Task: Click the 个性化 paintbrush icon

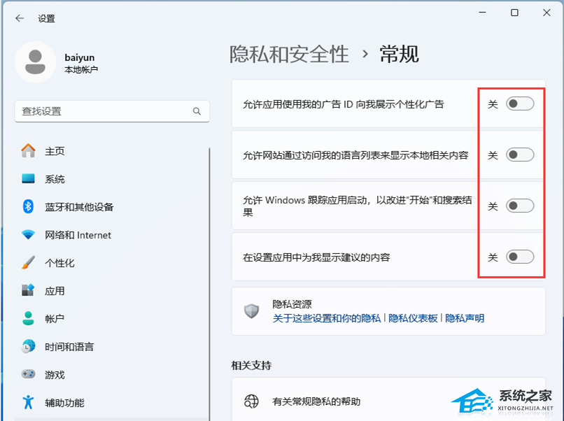Action: tap(29, 263)
